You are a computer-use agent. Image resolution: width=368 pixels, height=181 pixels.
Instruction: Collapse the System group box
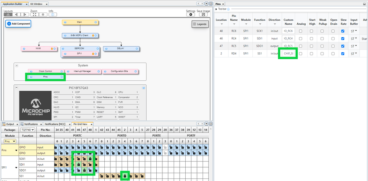16,66
